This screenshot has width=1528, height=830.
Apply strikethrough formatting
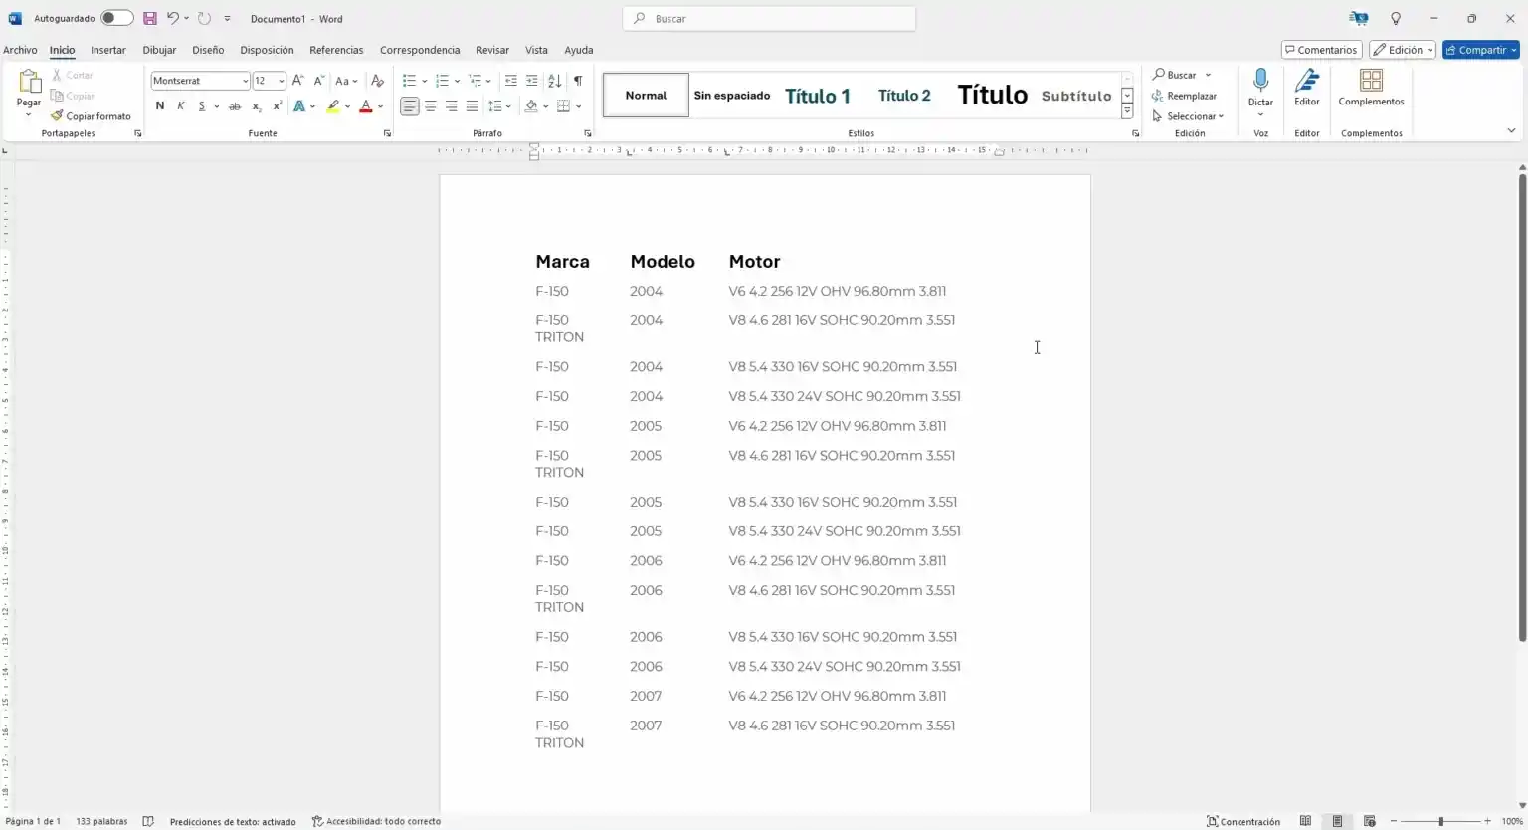235,106
